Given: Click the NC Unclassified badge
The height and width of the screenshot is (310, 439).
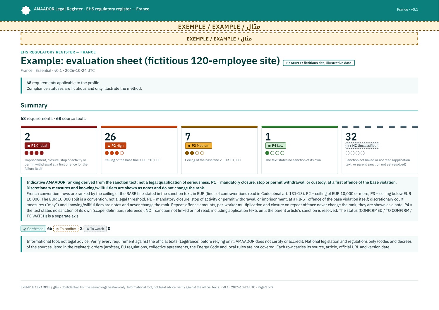Looking at the screenshot, I should coord(362,146).
